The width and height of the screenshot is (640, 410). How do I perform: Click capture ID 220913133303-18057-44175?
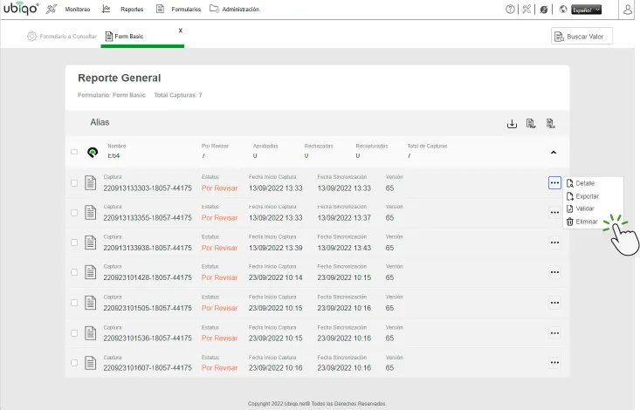coord(148,188)
